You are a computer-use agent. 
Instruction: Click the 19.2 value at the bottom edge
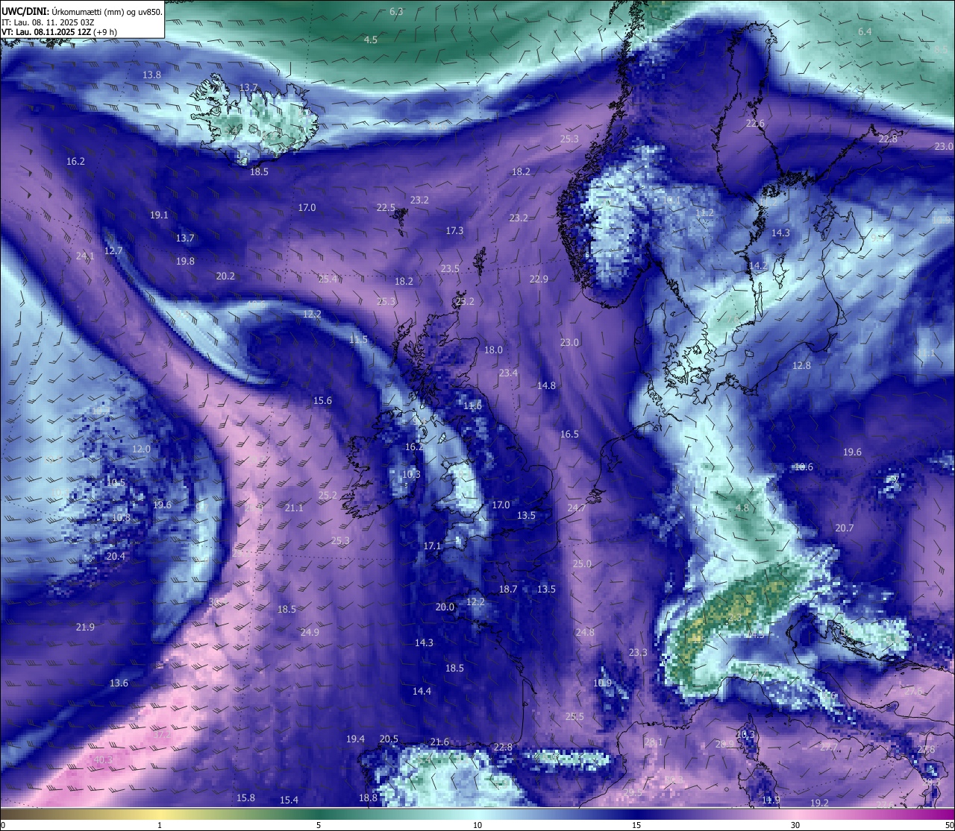[x=819, y=803]
